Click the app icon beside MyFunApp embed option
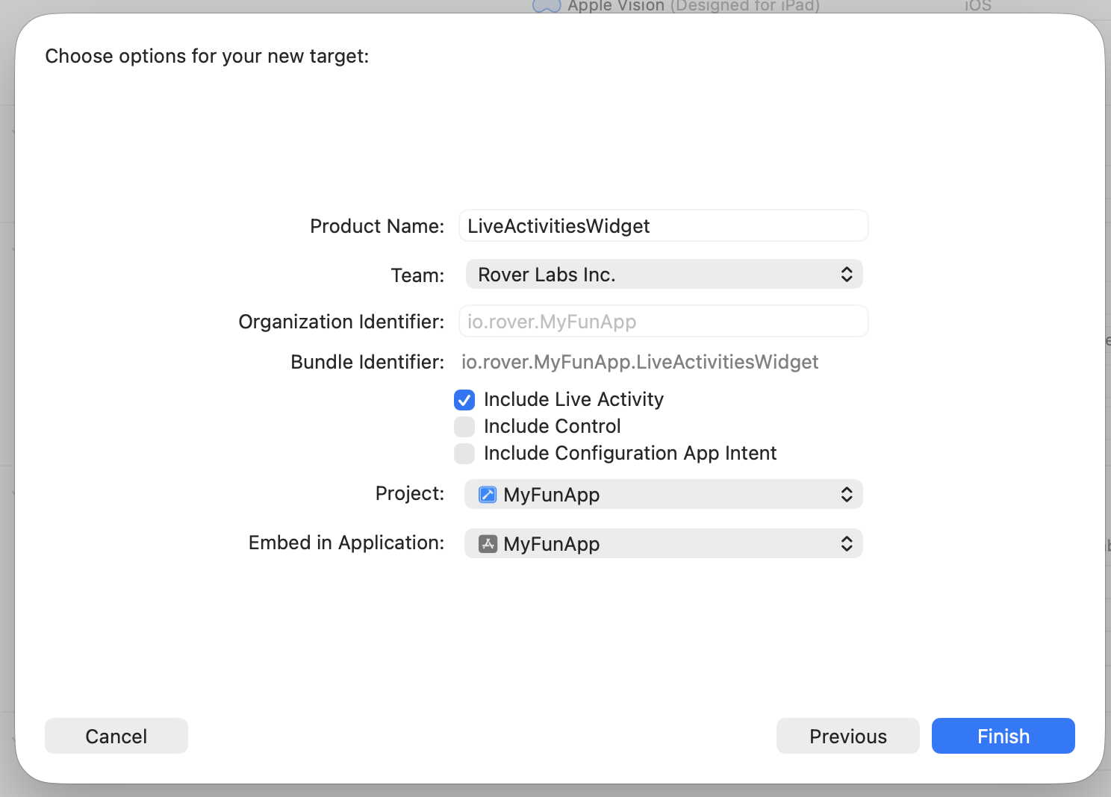The width and height of the screenshot is (1111, 797). (x=487, y=543)
